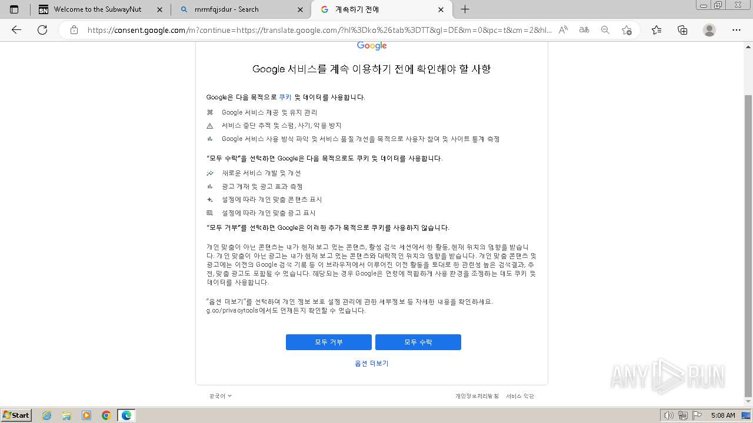Click the Google logo
Viewport: 753px width, 423px height.
[x=372, y=46]
